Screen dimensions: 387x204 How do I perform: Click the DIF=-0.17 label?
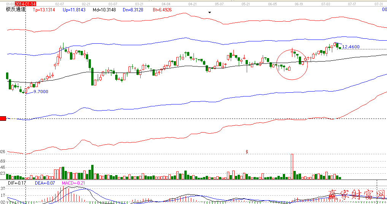pos(17,183)
